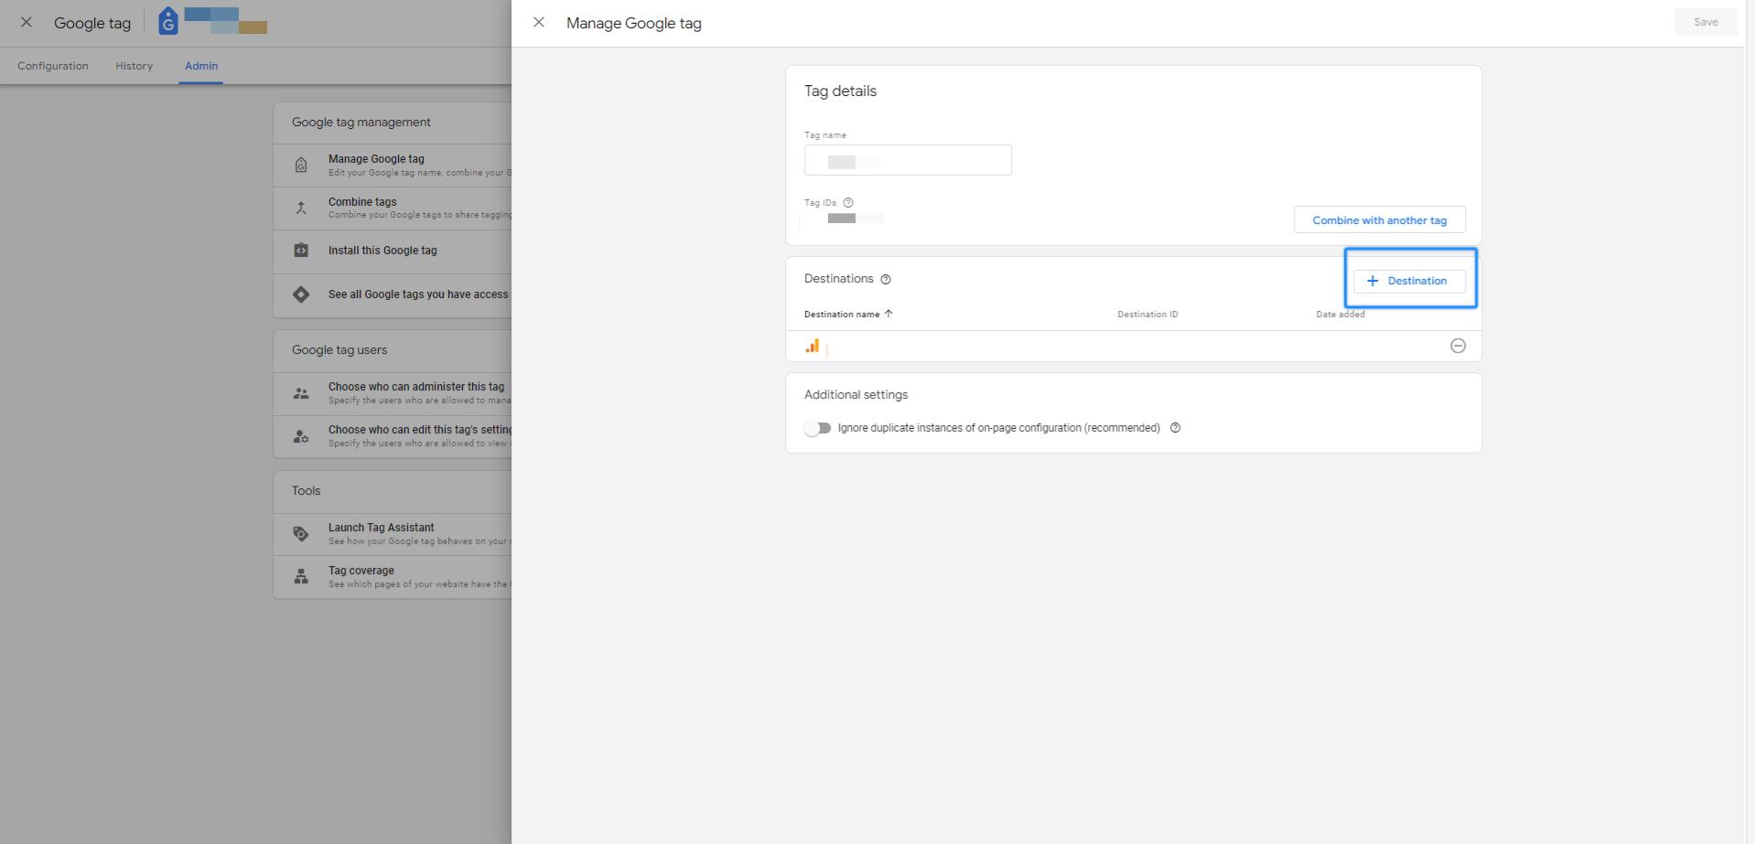Screen dimensions: 1755x844
Task: Click the Combine tags merge icon
Action: point(301,208)
